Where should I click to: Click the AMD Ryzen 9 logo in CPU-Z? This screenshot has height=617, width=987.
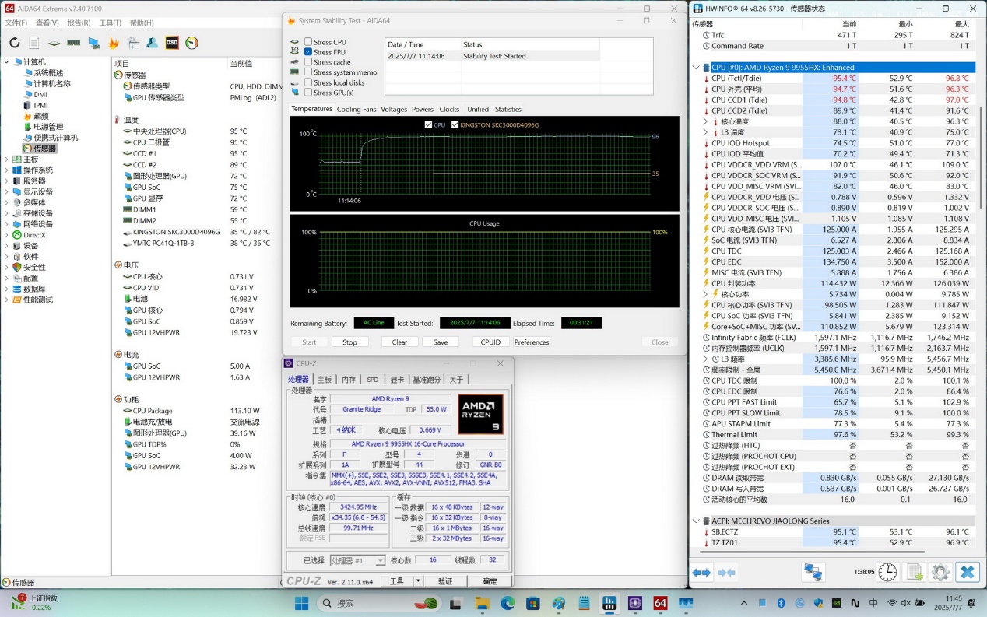coord(480,415)
